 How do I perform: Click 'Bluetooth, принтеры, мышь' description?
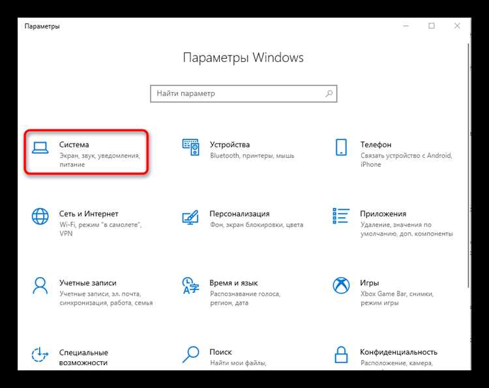click(x=252, y=156)
